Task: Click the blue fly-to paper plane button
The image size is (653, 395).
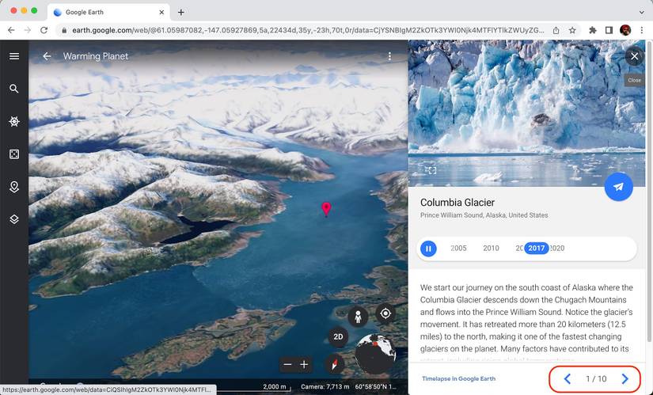Action: (618, 187)
